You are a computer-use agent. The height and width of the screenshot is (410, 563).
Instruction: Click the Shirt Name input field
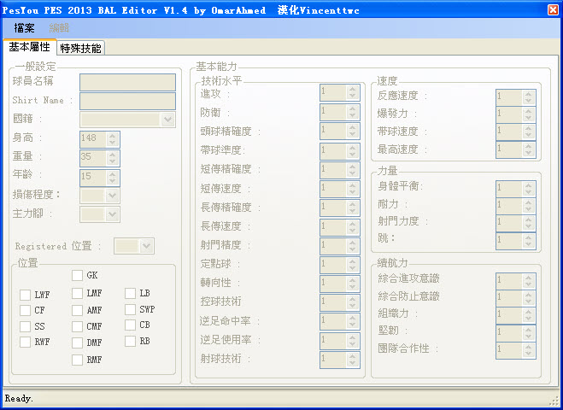127,101
